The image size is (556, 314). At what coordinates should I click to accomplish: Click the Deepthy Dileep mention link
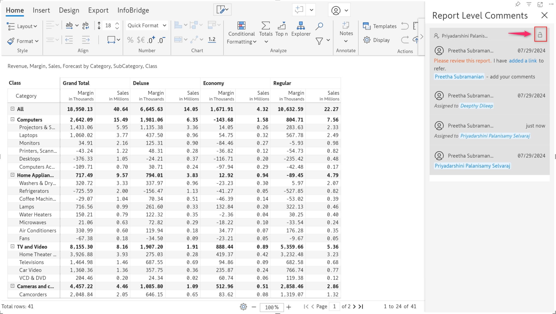point(476,106)
